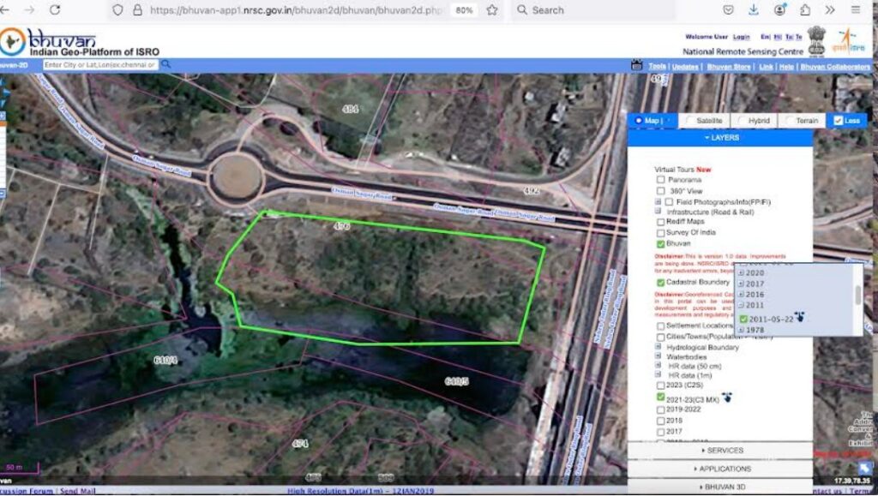The height and width of the screenshot is (496, 878).
Task: Open the Firefox downloads panel
Action: click(x=753, y=9)
